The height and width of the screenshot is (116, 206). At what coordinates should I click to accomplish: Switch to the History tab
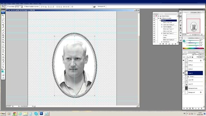coord(156,14)
